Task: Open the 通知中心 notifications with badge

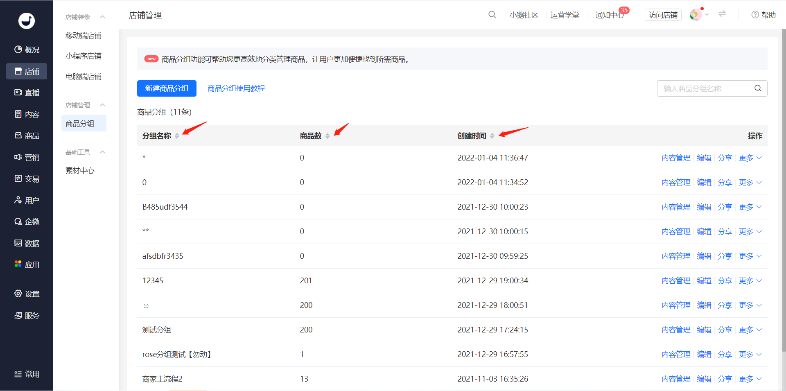Action: point(610,15)
